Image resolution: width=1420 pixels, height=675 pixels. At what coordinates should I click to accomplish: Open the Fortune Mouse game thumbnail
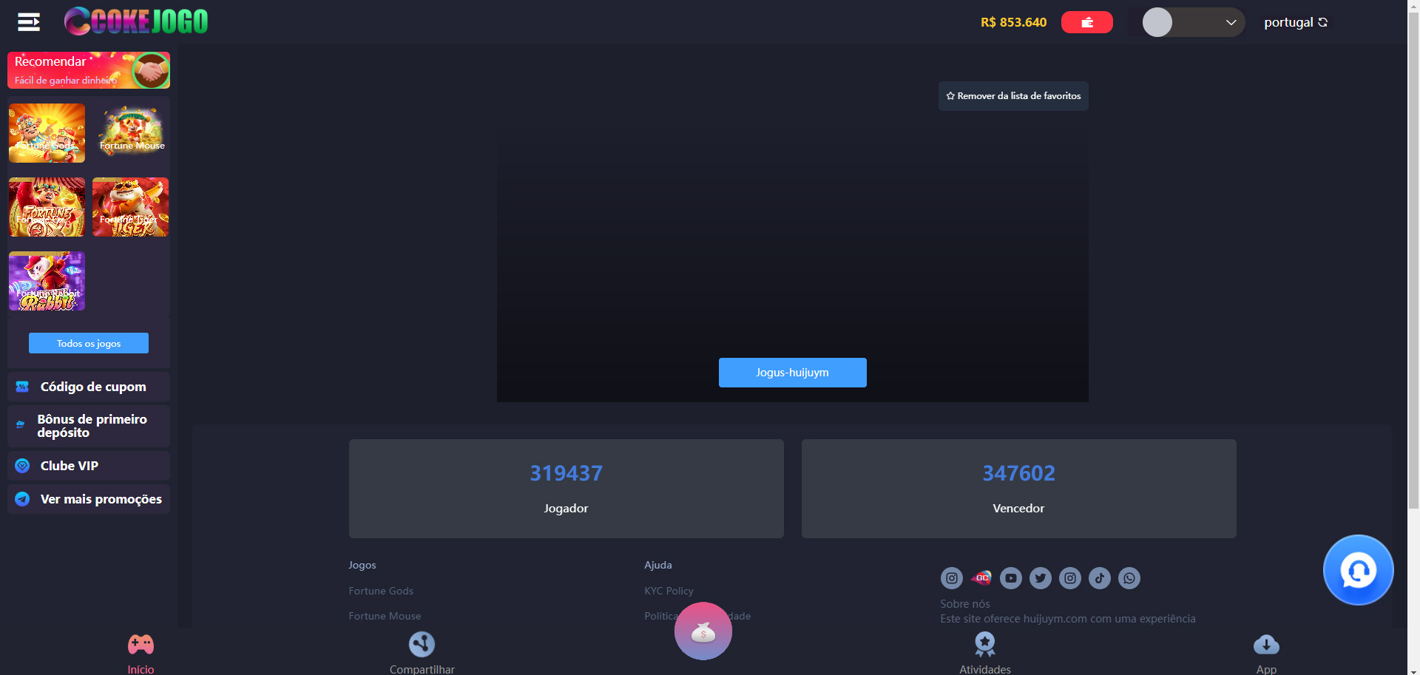coord(131,133)
